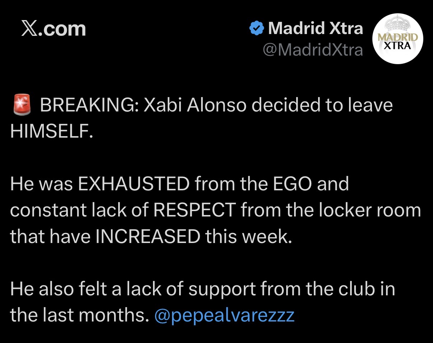
Task: Click the phrase "this week."
Action: pyautogui.click(x=248, y=237)
